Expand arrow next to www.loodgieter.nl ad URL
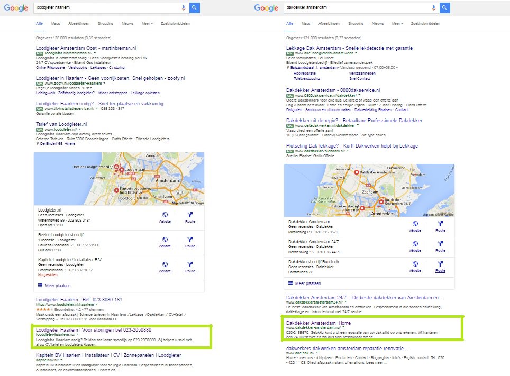The image size is (510, 376). [79, 129]
